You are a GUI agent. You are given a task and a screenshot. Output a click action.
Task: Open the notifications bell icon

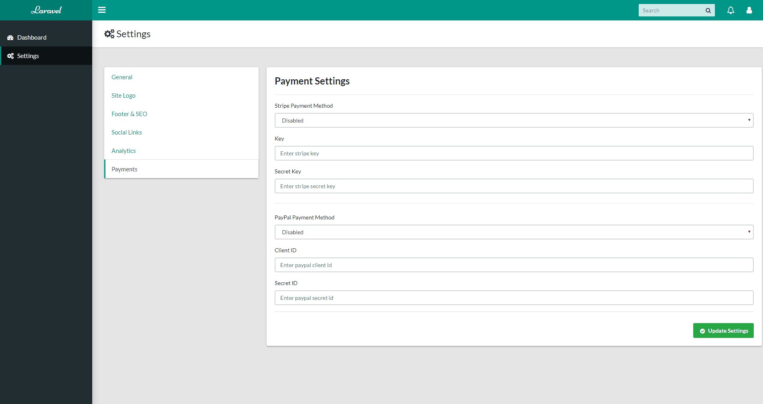click(731, 10)
